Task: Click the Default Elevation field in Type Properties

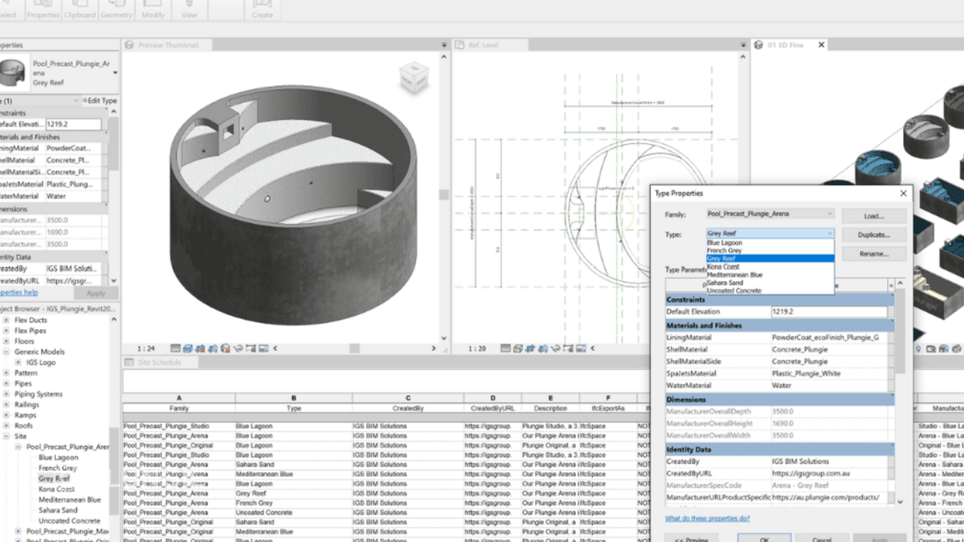Action: coord(828,312)
